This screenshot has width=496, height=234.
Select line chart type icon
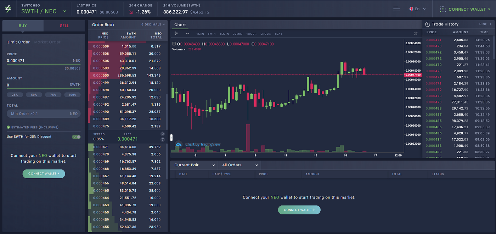(x=187, y=34)
